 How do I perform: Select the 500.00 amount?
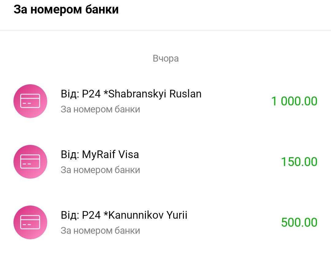click(299, 222)
